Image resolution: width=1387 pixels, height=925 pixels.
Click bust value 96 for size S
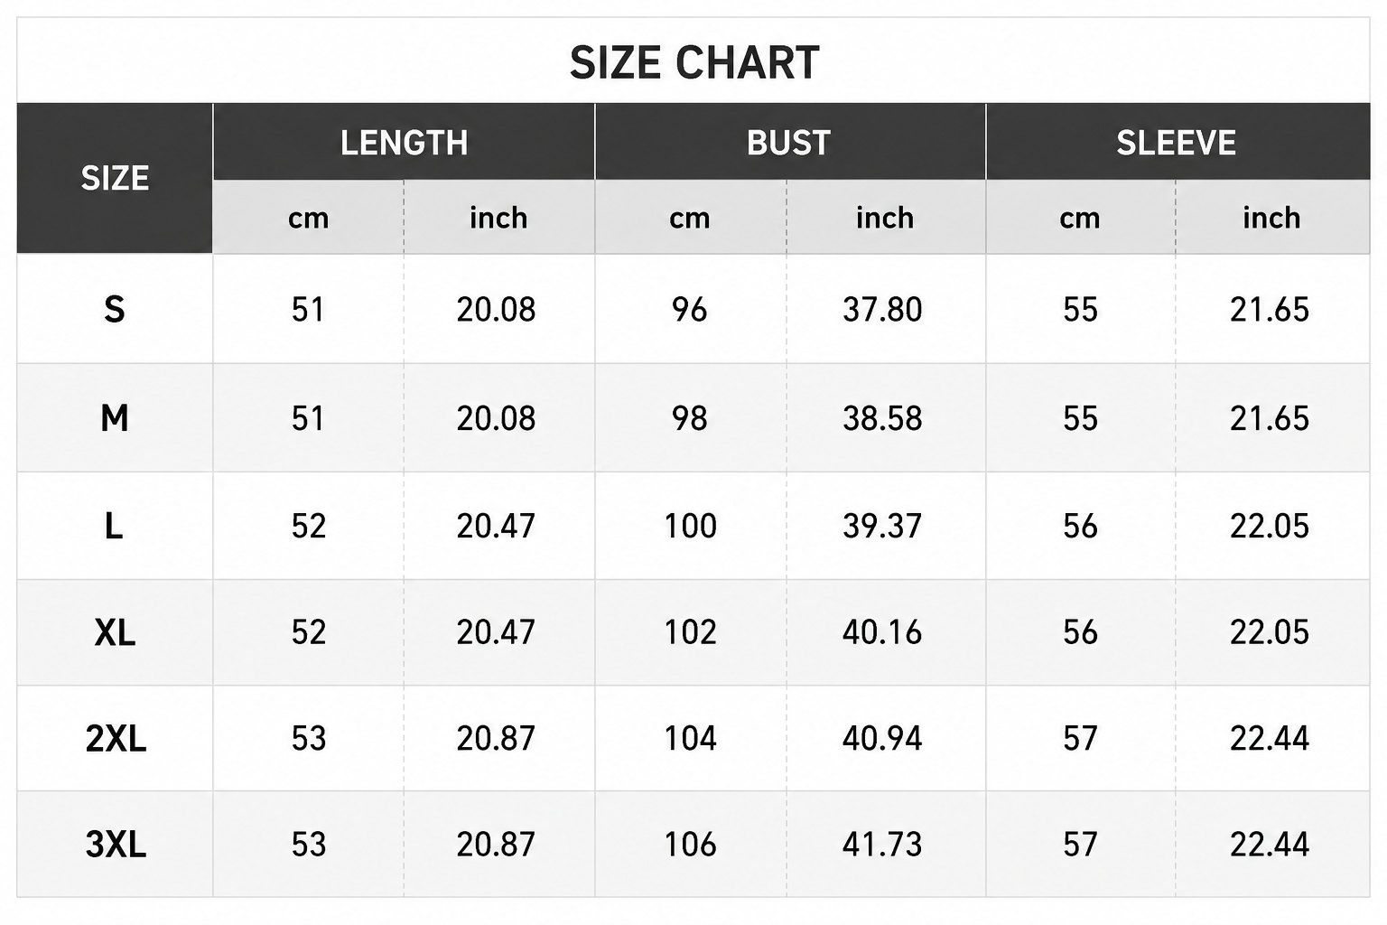(690, 310)
